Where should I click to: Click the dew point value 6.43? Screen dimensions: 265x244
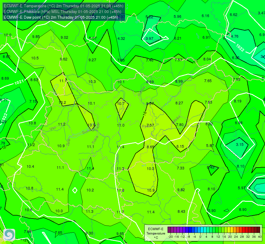pos(211,167)
